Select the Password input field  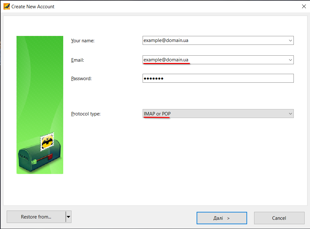(218, 78)
